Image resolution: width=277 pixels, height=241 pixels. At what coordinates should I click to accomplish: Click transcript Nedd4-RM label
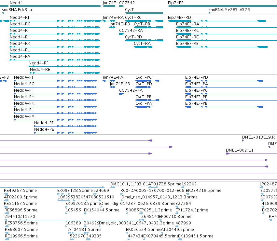20,57
